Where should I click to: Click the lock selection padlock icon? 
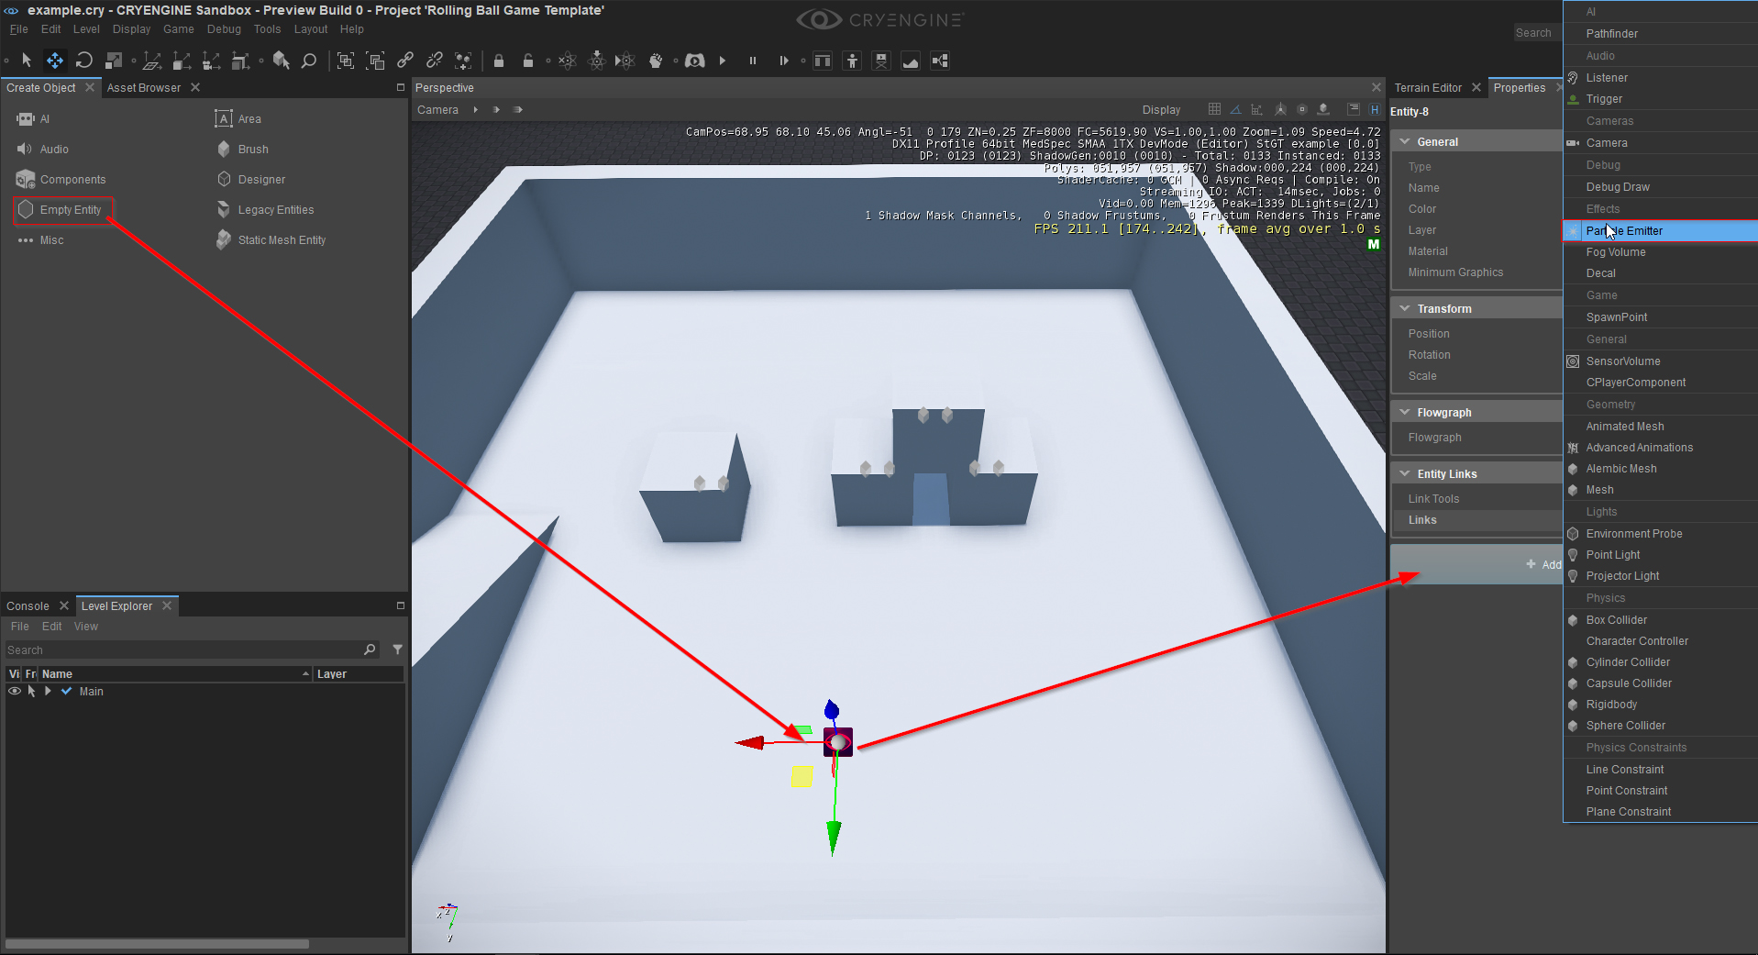499,61
